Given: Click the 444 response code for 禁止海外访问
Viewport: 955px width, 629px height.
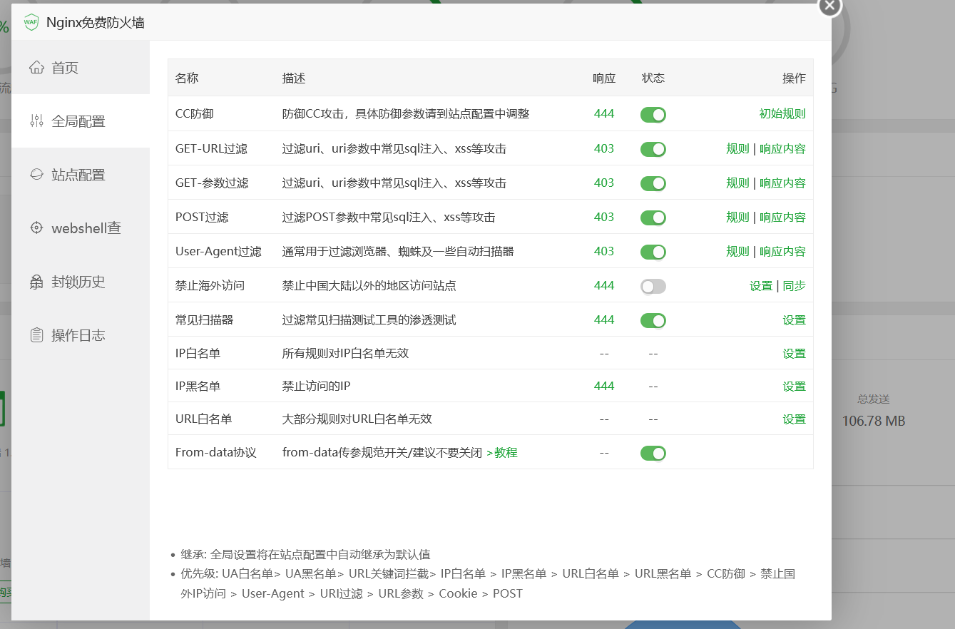Looking at the screenshot, I should (x=604, y=285).
